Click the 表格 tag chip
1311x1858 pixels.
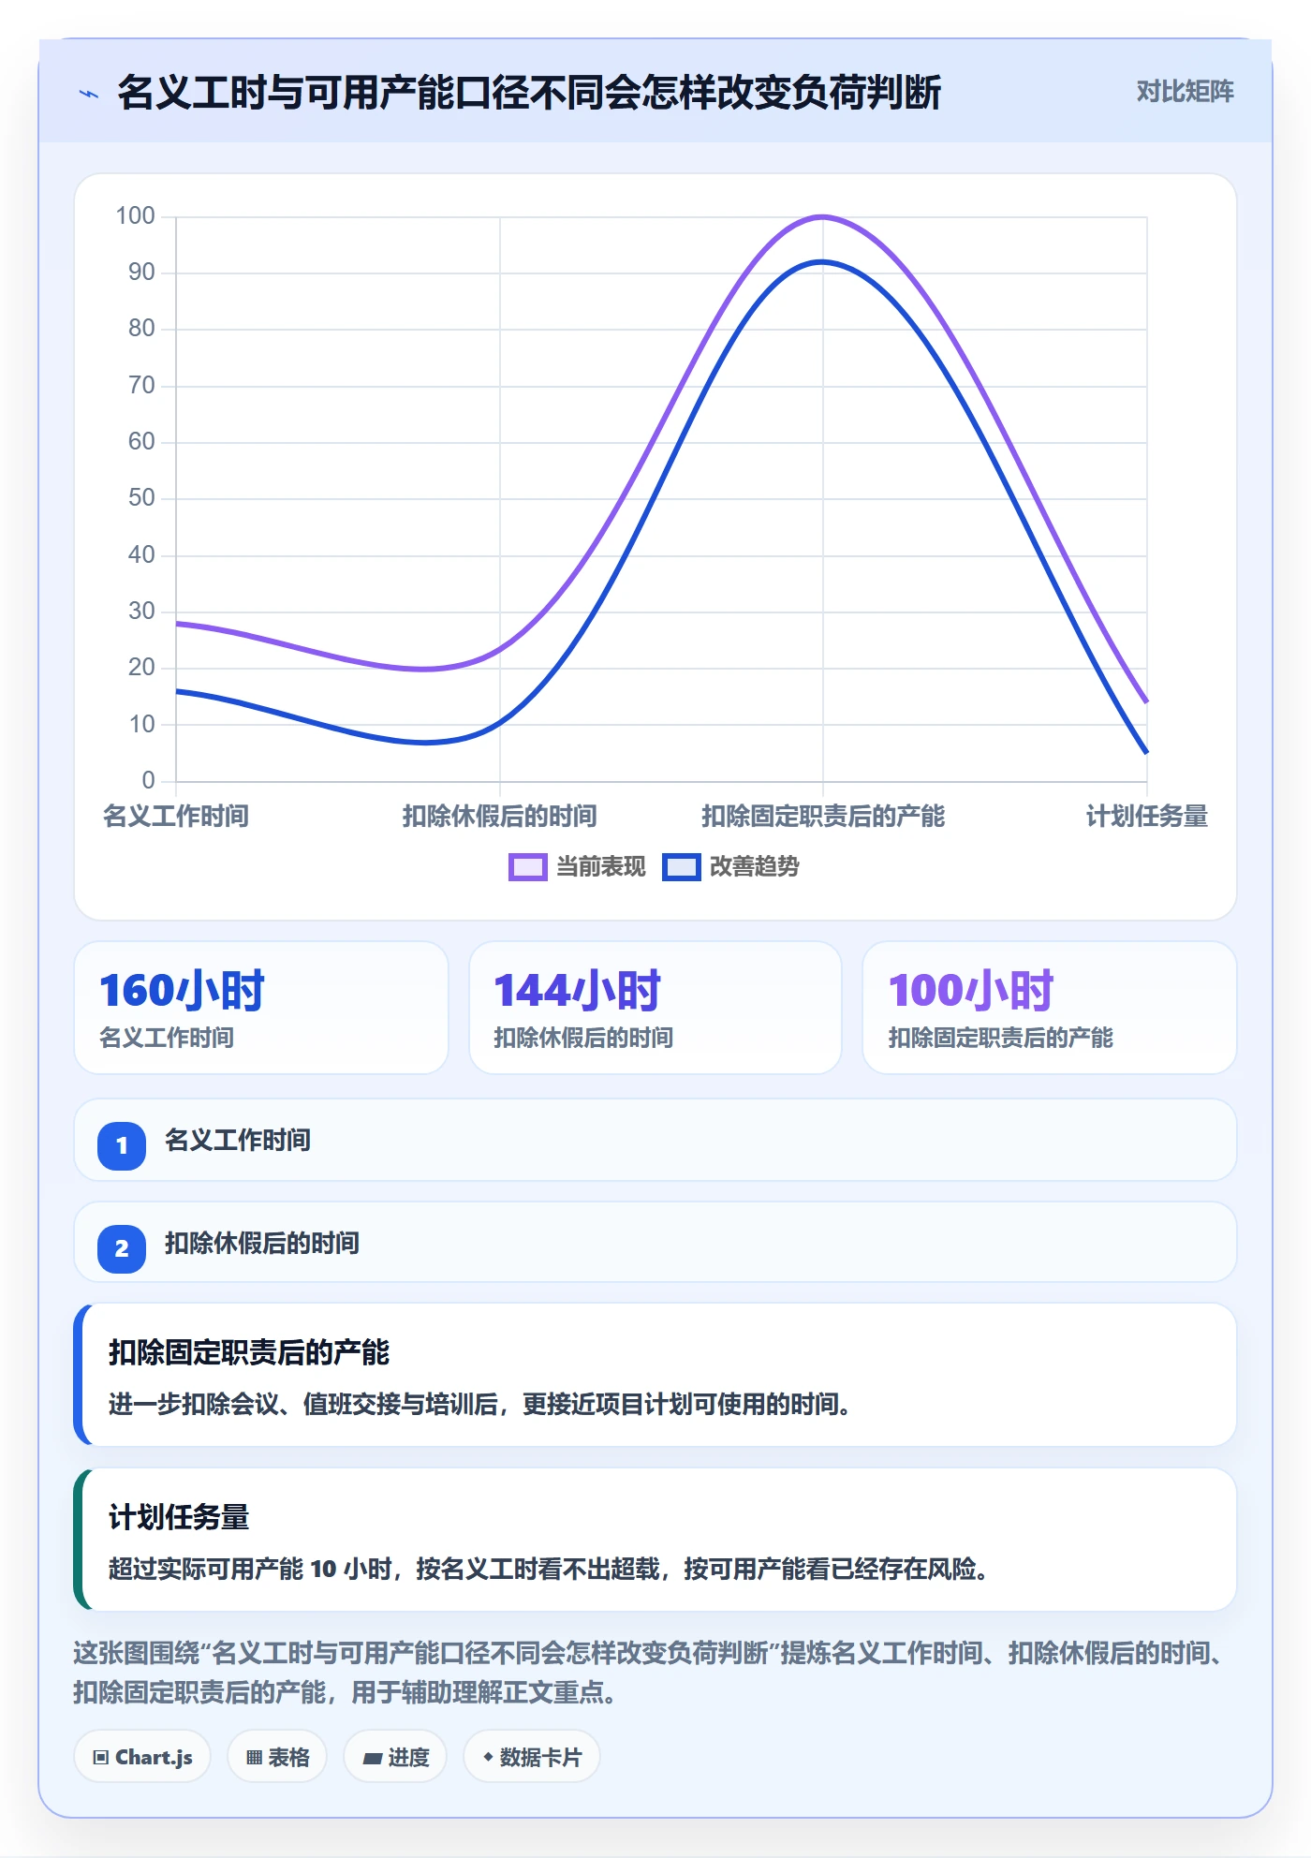point(277,1757)
